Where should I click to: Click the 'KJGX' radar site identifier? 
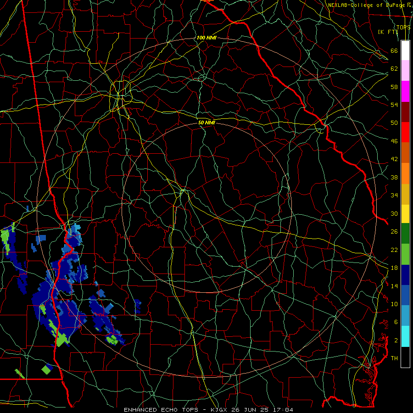219,410
